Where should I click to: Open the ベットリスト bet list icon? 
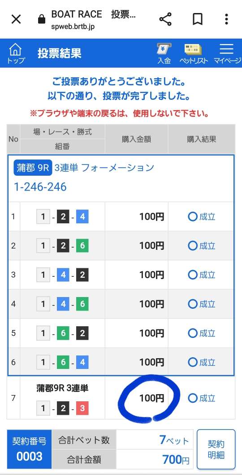click(x=193, y=53)
